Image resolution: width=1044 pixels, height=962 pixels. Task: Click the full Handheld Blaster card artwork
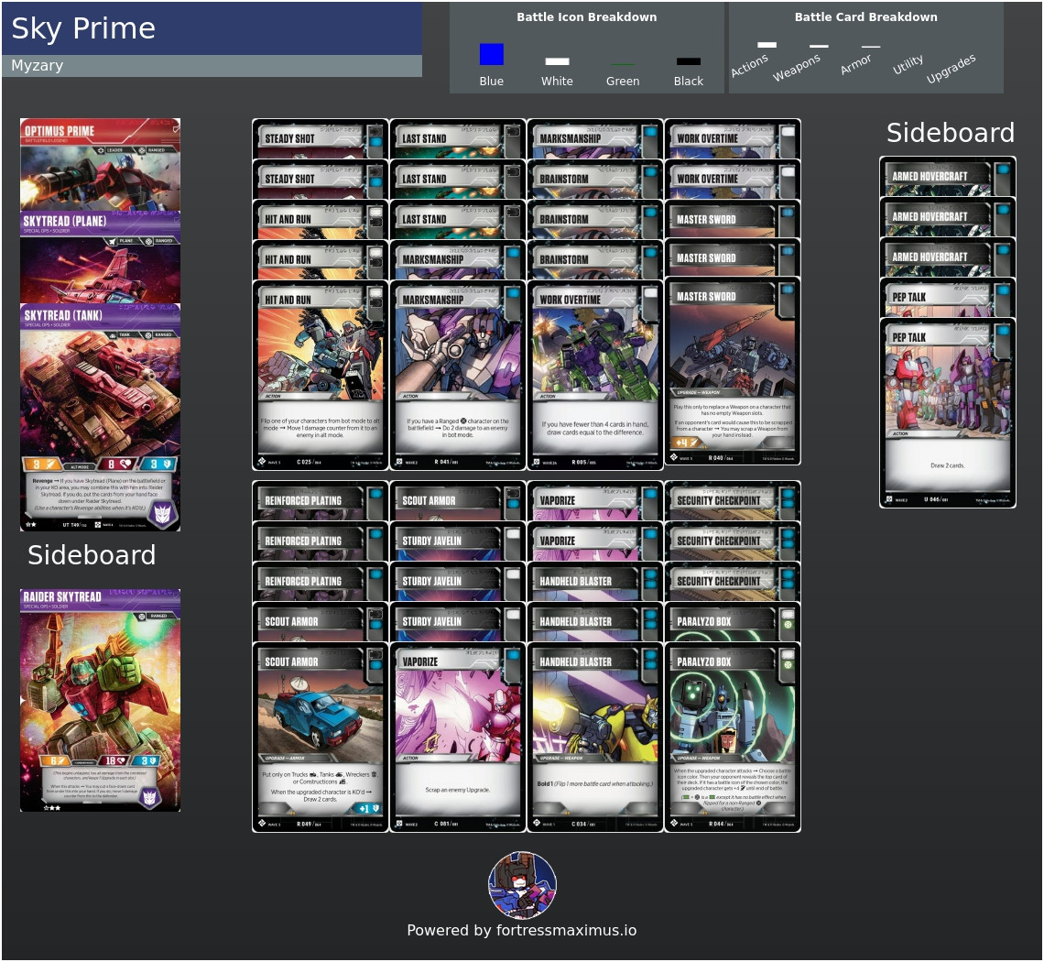594,712
